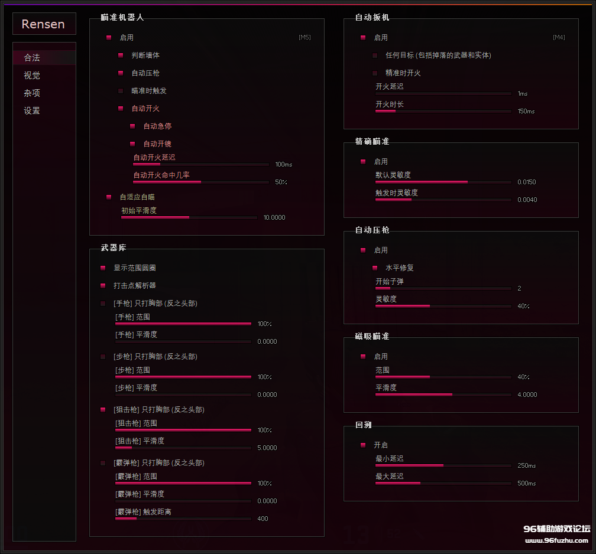Viewport: 596px width, 554px height.
Task: Toggle the 自适应自瞄 checkbox
Action: (109, 197)
